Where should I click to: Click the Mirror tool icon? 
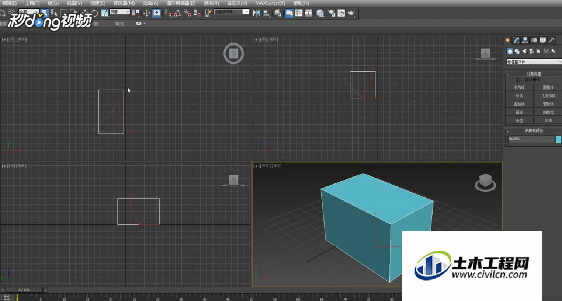click(256, 13)
